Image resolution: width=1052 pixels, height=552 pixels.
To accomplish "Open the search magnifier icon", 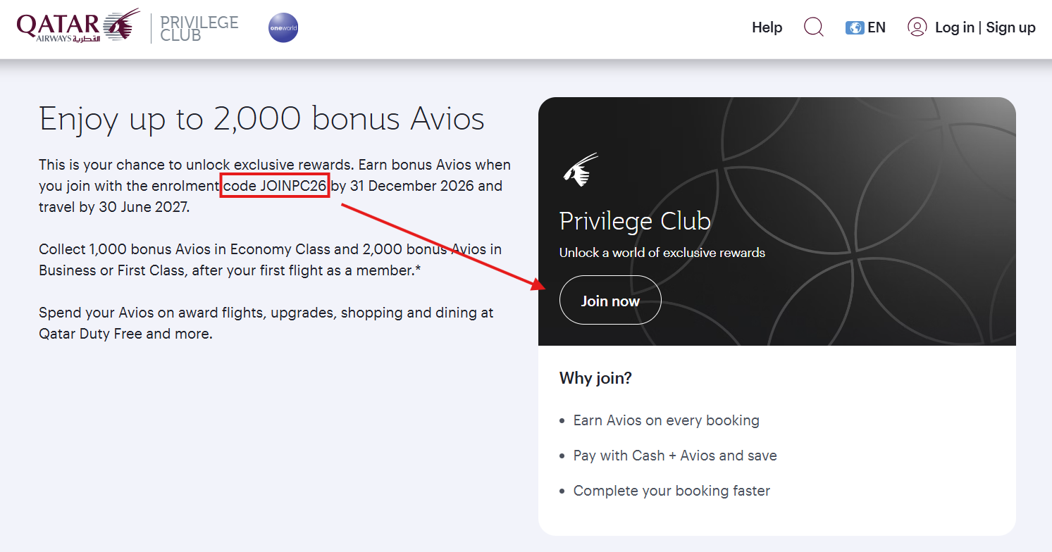I will [813, 27].
